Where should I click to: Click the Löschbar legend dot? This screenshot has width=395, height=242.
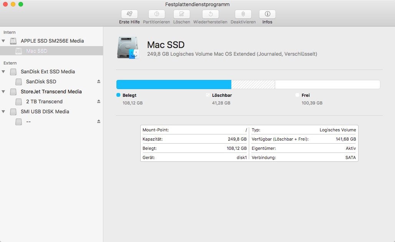pos(208,95)
